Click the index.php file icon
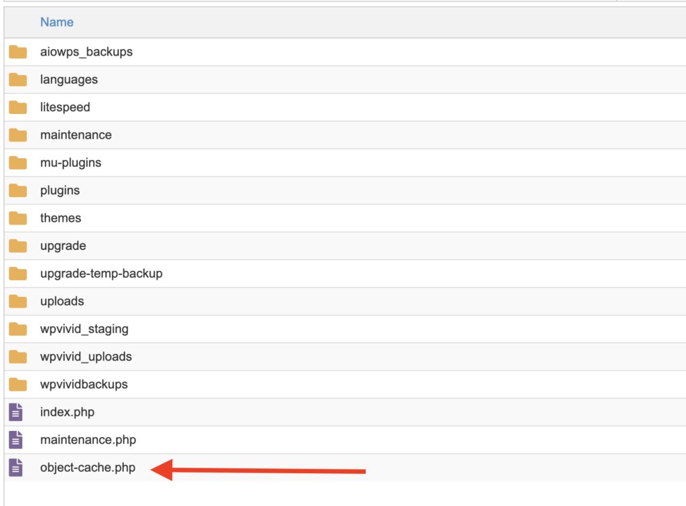The width and height of the screenshot is (686, 506). (15, 412)
